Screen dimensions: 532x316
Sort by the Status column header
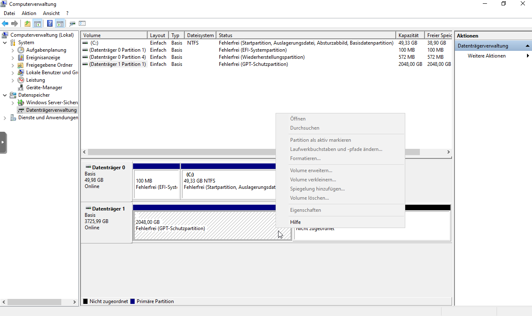coord(306,35)
